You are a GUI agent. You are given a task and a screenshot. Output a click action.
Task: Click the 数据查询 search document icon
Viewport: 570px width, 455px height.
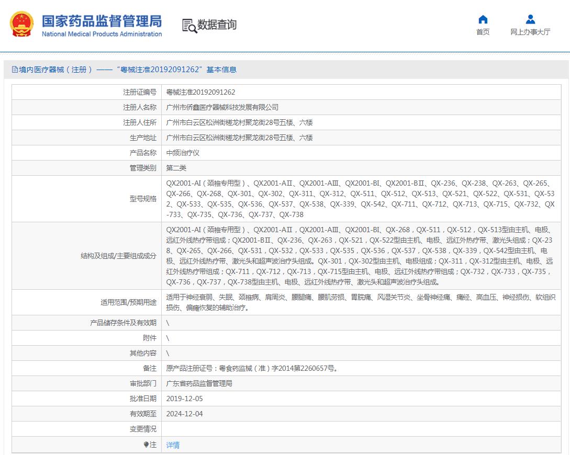point(189,26)
